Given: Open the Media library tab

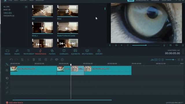Looking at the screenshot, I should pyautogui.click(x=7, y=52).
